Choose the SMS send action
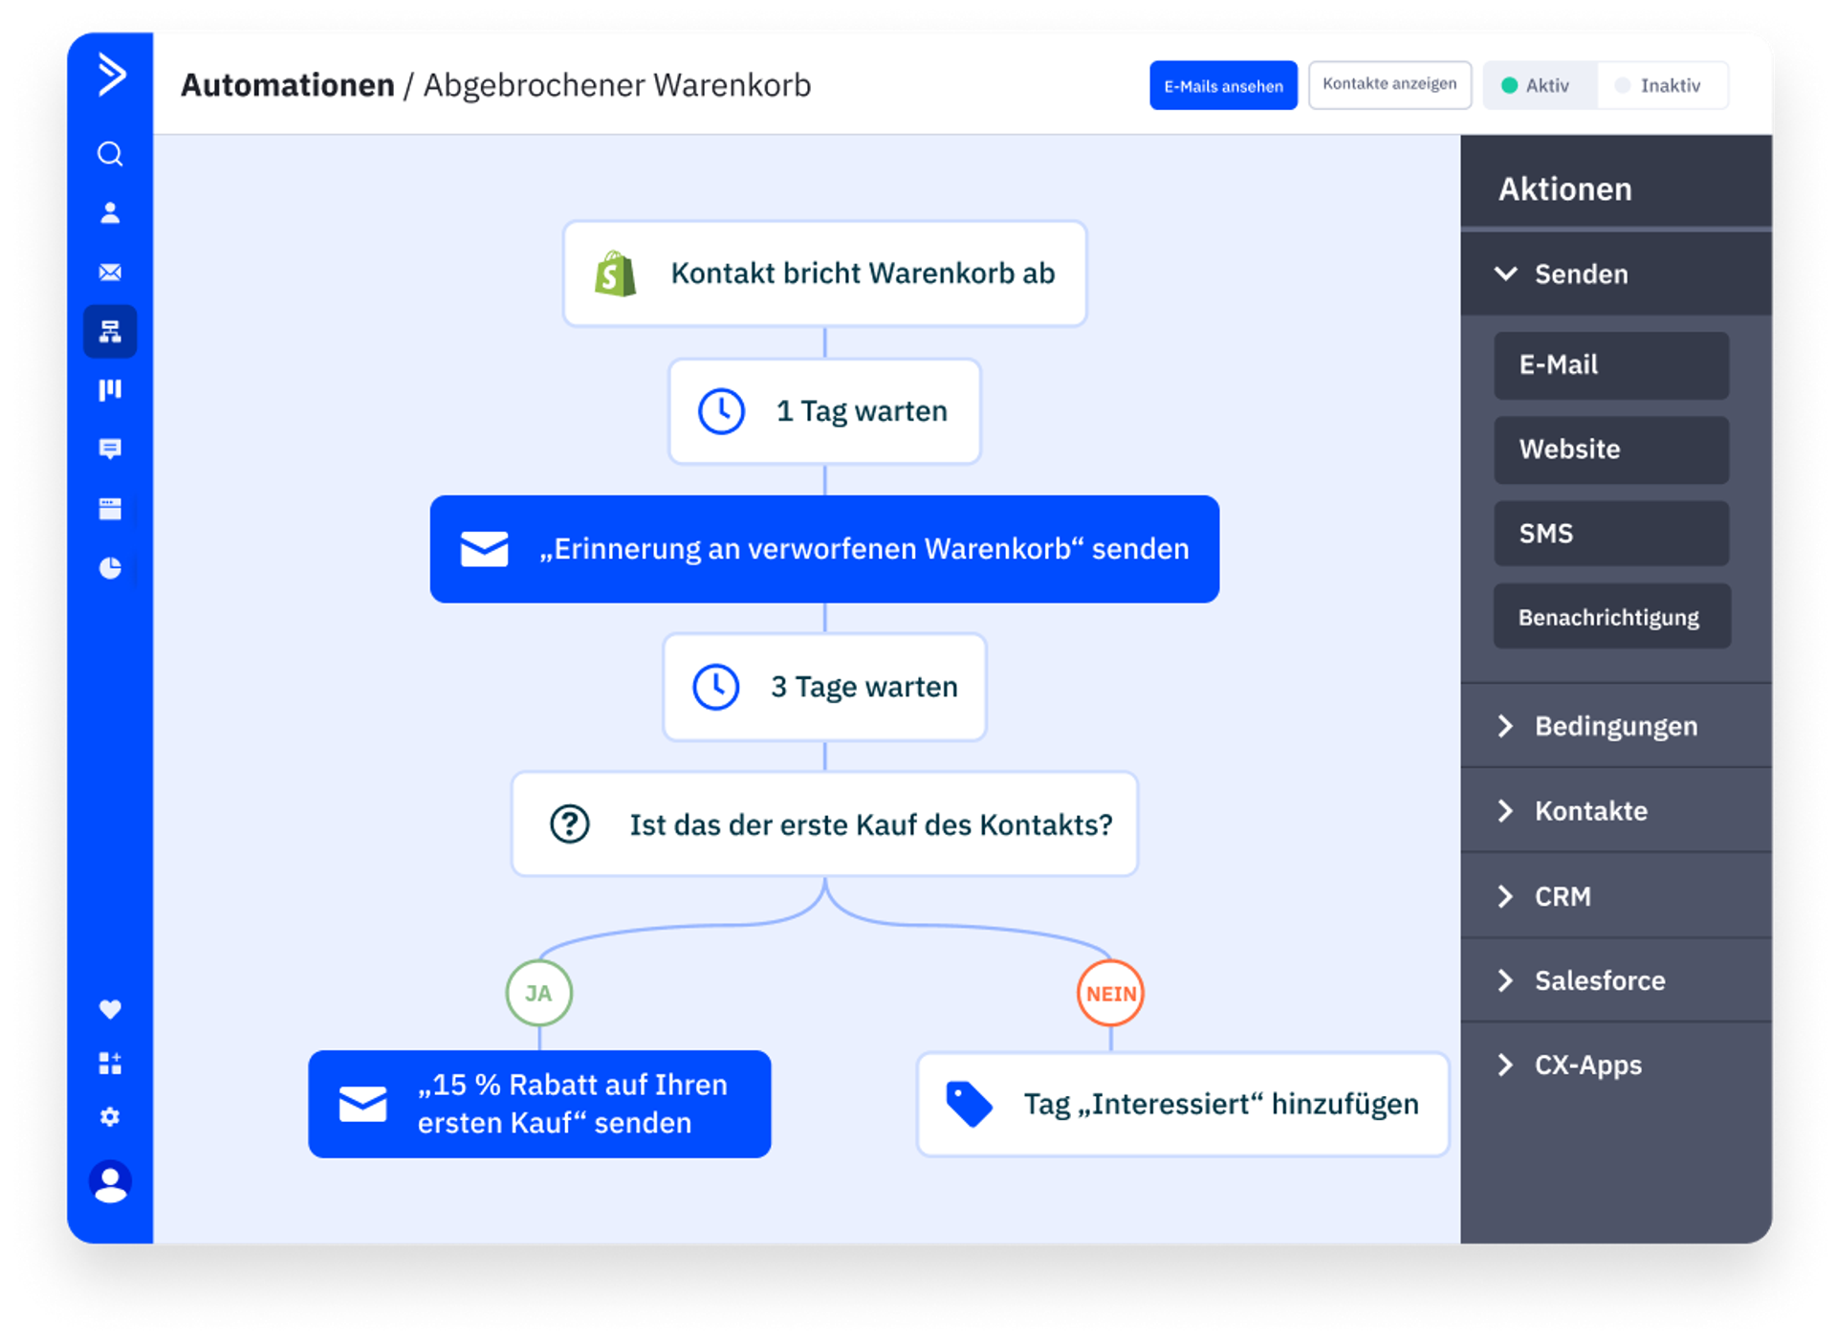The width and height of the screenshot is (1836, 1340). (x=1610, y=533)
